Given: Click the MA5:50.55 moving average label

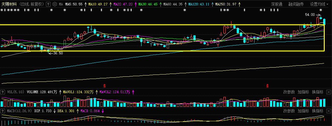Looking at the screenshot, I should point(74,4).
